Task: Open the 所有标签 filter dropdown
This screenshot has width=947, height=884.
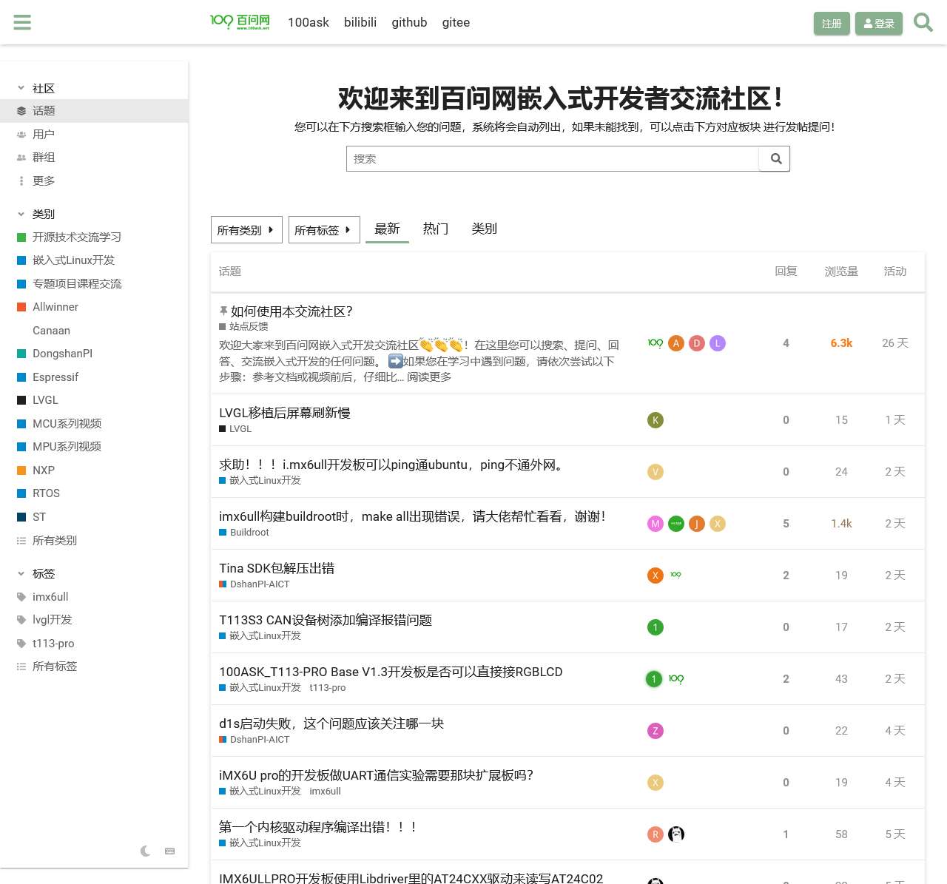Action: (x=323, y=230)
